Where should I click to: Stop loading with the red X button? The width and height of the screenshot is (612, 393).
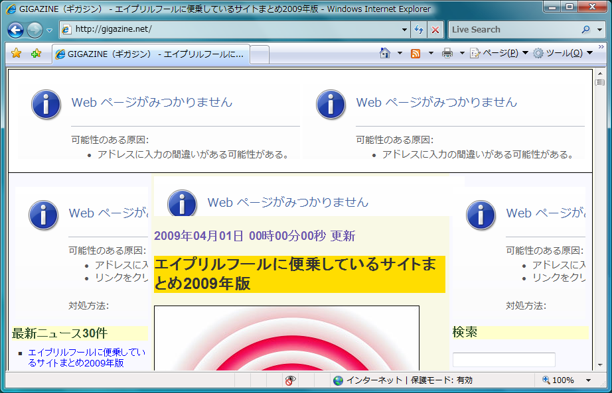(435, 30)
